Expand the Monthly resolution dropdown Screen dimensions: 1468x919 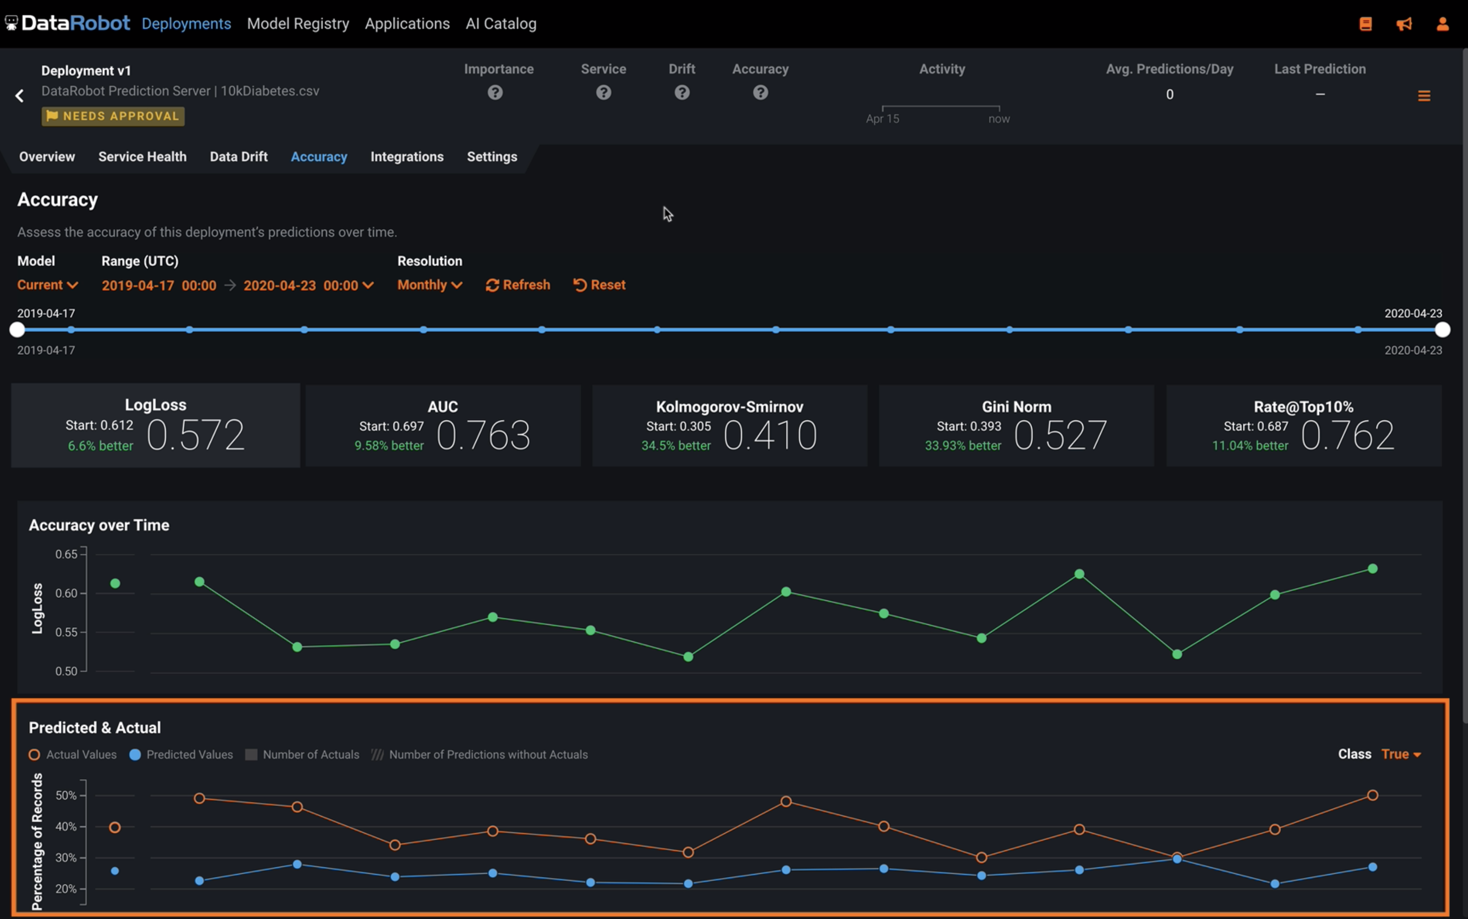(x=428, y=285)
